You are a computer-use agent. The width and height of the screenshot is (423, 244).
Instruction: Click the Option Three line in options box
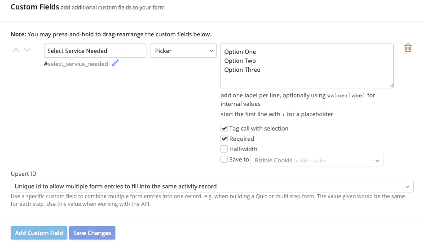[x=242, y=70]
